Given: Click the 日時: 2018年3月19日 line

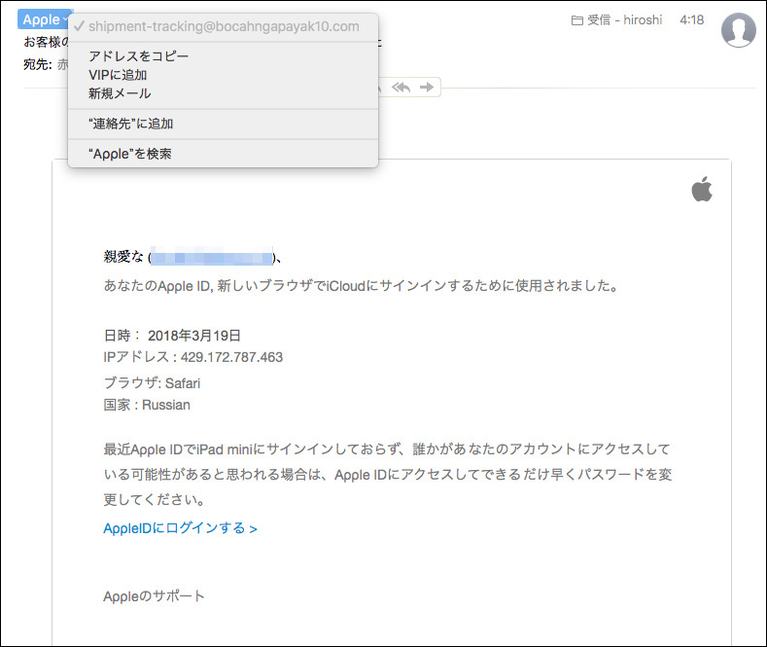Looking at the screenshot, I should coord(172,336).
